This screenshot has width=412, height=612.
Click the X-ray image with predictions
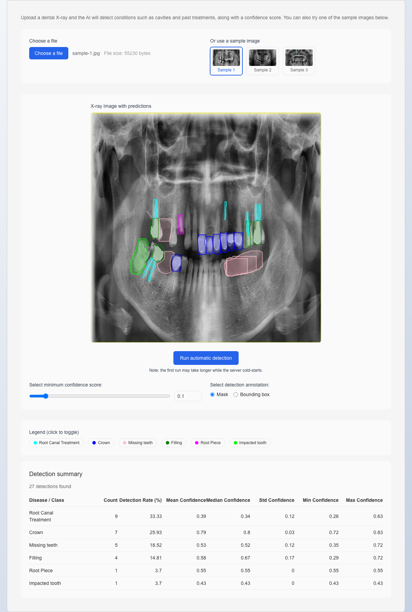click(x=206, y=228)
